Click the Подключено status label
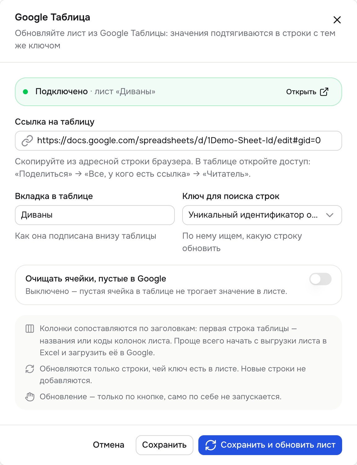 point(61,91)
